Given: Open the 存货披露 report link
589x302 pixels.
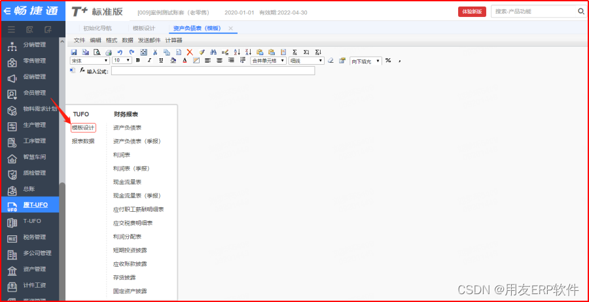Looking at the screenshot, I should click(124, 278).
